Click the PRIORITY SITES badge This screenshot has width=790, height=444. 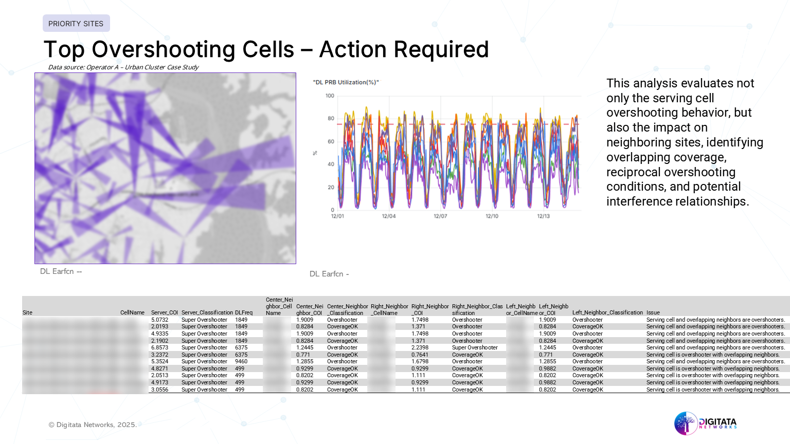tap(76, 24)
